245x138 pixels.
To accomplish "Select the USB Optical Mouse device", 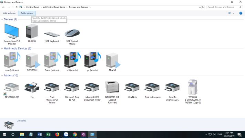I will click(72, 33).
